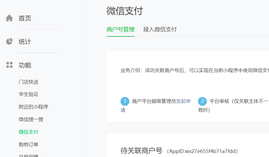The height and width of the screenshot is (157, 269).
Task: Click the grid icon beside 功能
Action: pyautogui.click(x=9, y=65)
